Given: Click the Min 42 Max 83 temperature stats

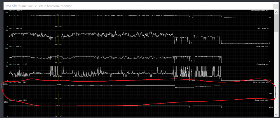Looking at the screenshot, I should tap(16, 11).
